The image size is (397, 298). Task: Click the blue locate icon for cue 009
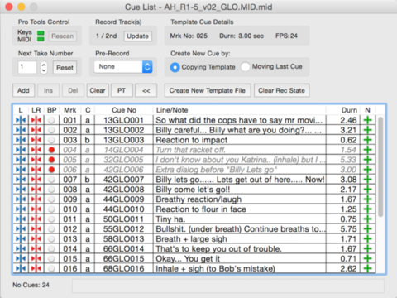(21, 199)
